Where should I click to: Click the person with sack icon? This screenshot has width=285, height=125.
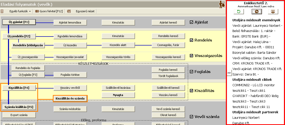tap(222, 4)
